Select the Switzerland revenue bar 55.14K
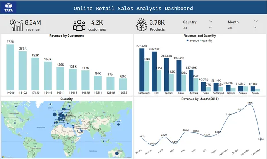 coord(216,87)
